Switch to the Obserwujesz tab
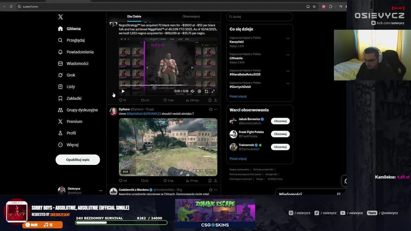The image size is (411, 231). pyautogui.click(x=191, y=16)
